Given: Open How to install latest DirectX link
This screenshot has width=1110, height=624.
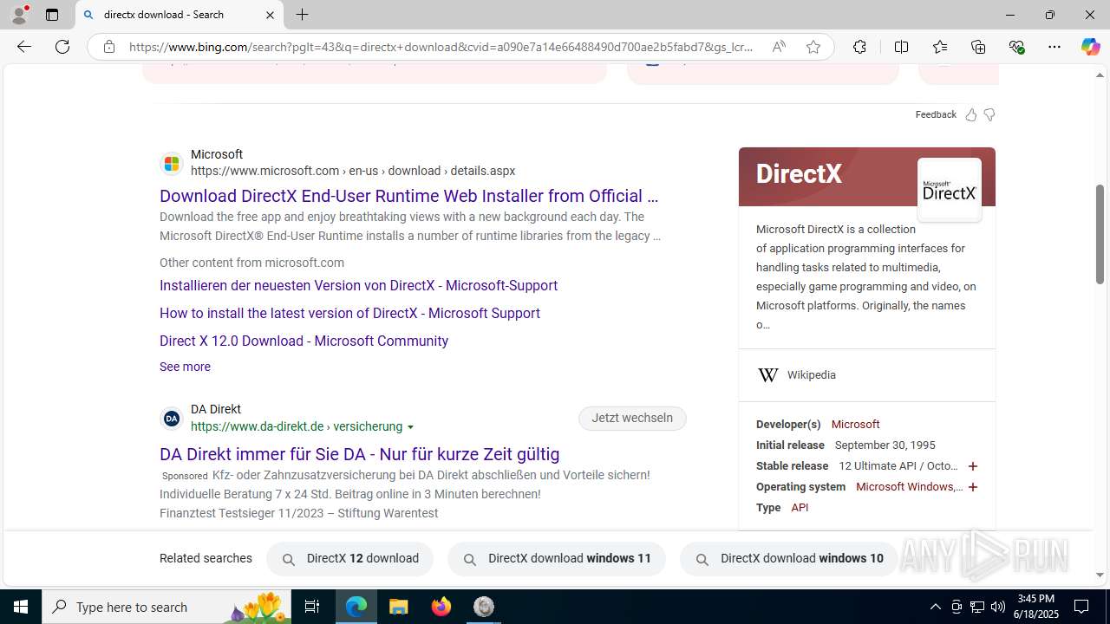Looking at the screenshot, I should pos(349,313).
